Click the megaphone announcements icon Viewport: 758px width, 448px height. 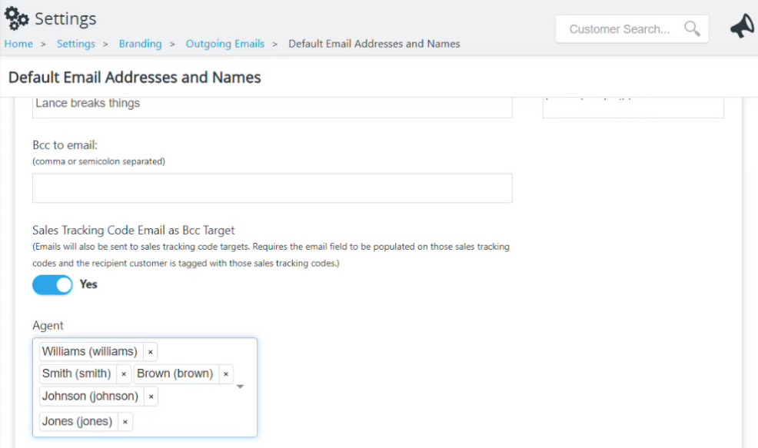pos(742,26)
